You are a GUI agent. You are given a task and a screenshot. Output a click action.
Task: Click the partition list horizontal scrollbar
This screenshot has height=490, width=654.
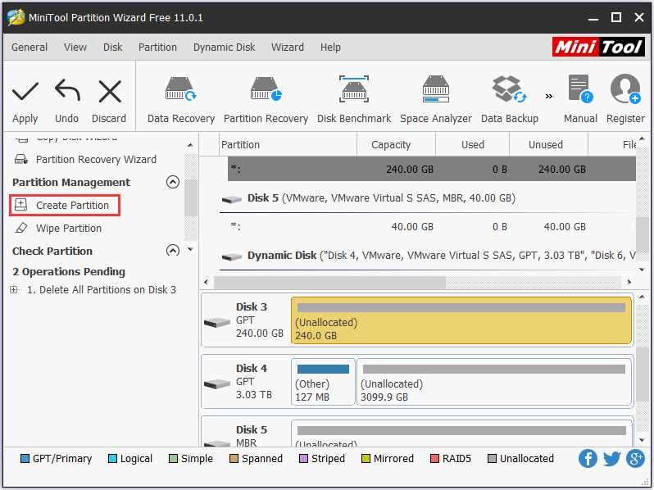[x=329, y=283]
